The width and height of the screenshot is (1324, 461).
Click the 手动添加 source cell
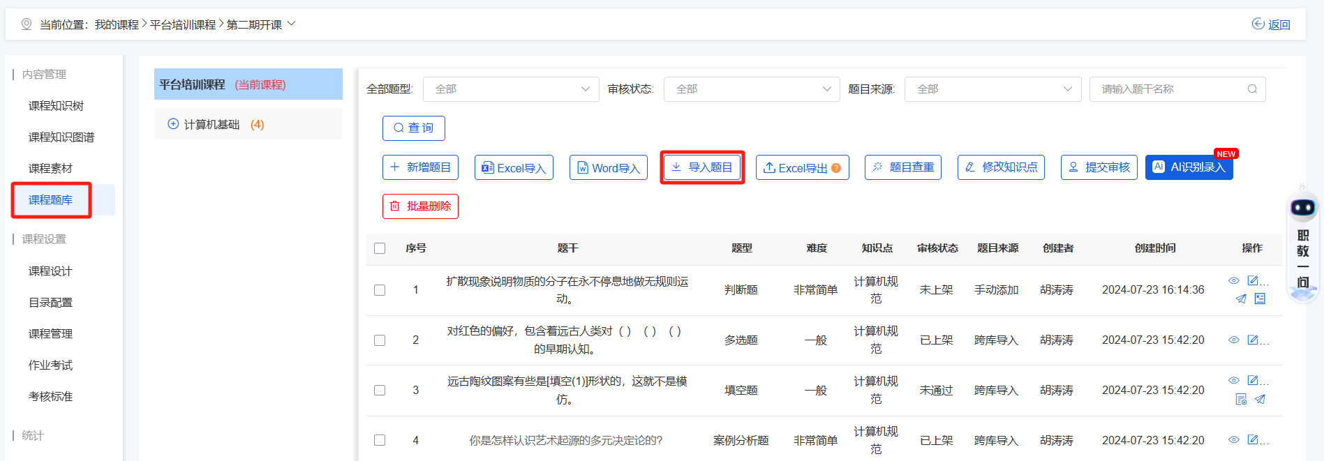(996, 290)
